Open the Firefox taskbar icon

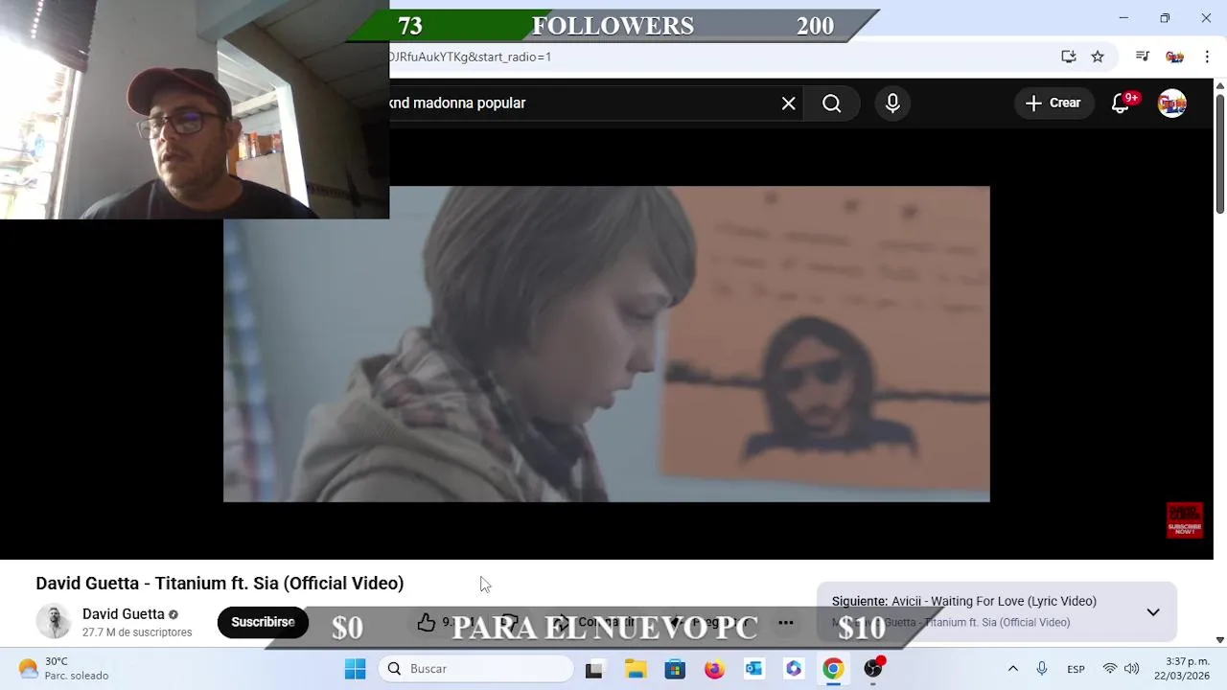(x=714, y=669)
